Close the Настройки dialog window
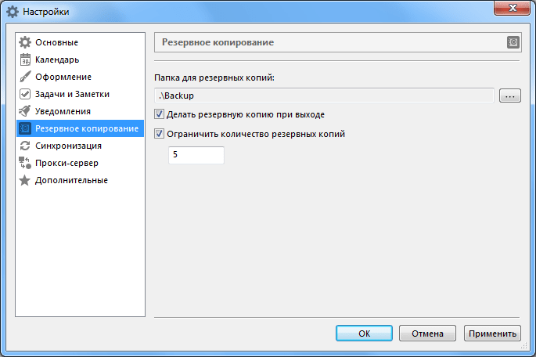 click(x=512, y=8)
